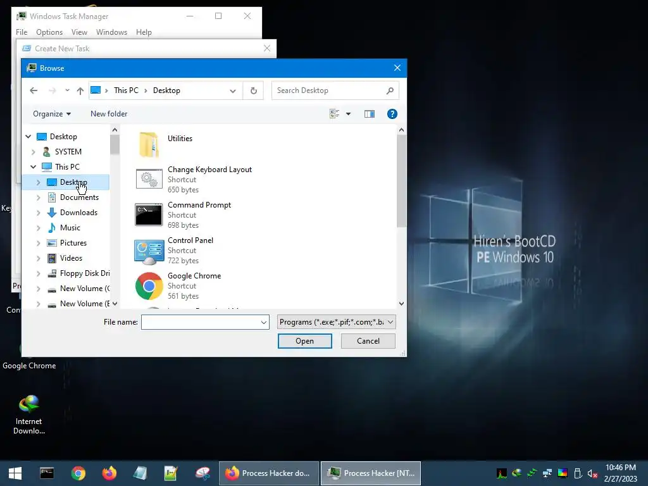The image size is (648, 486).
Task: Select Videos in the navigation tree
Action: click(x=71, y=258)
